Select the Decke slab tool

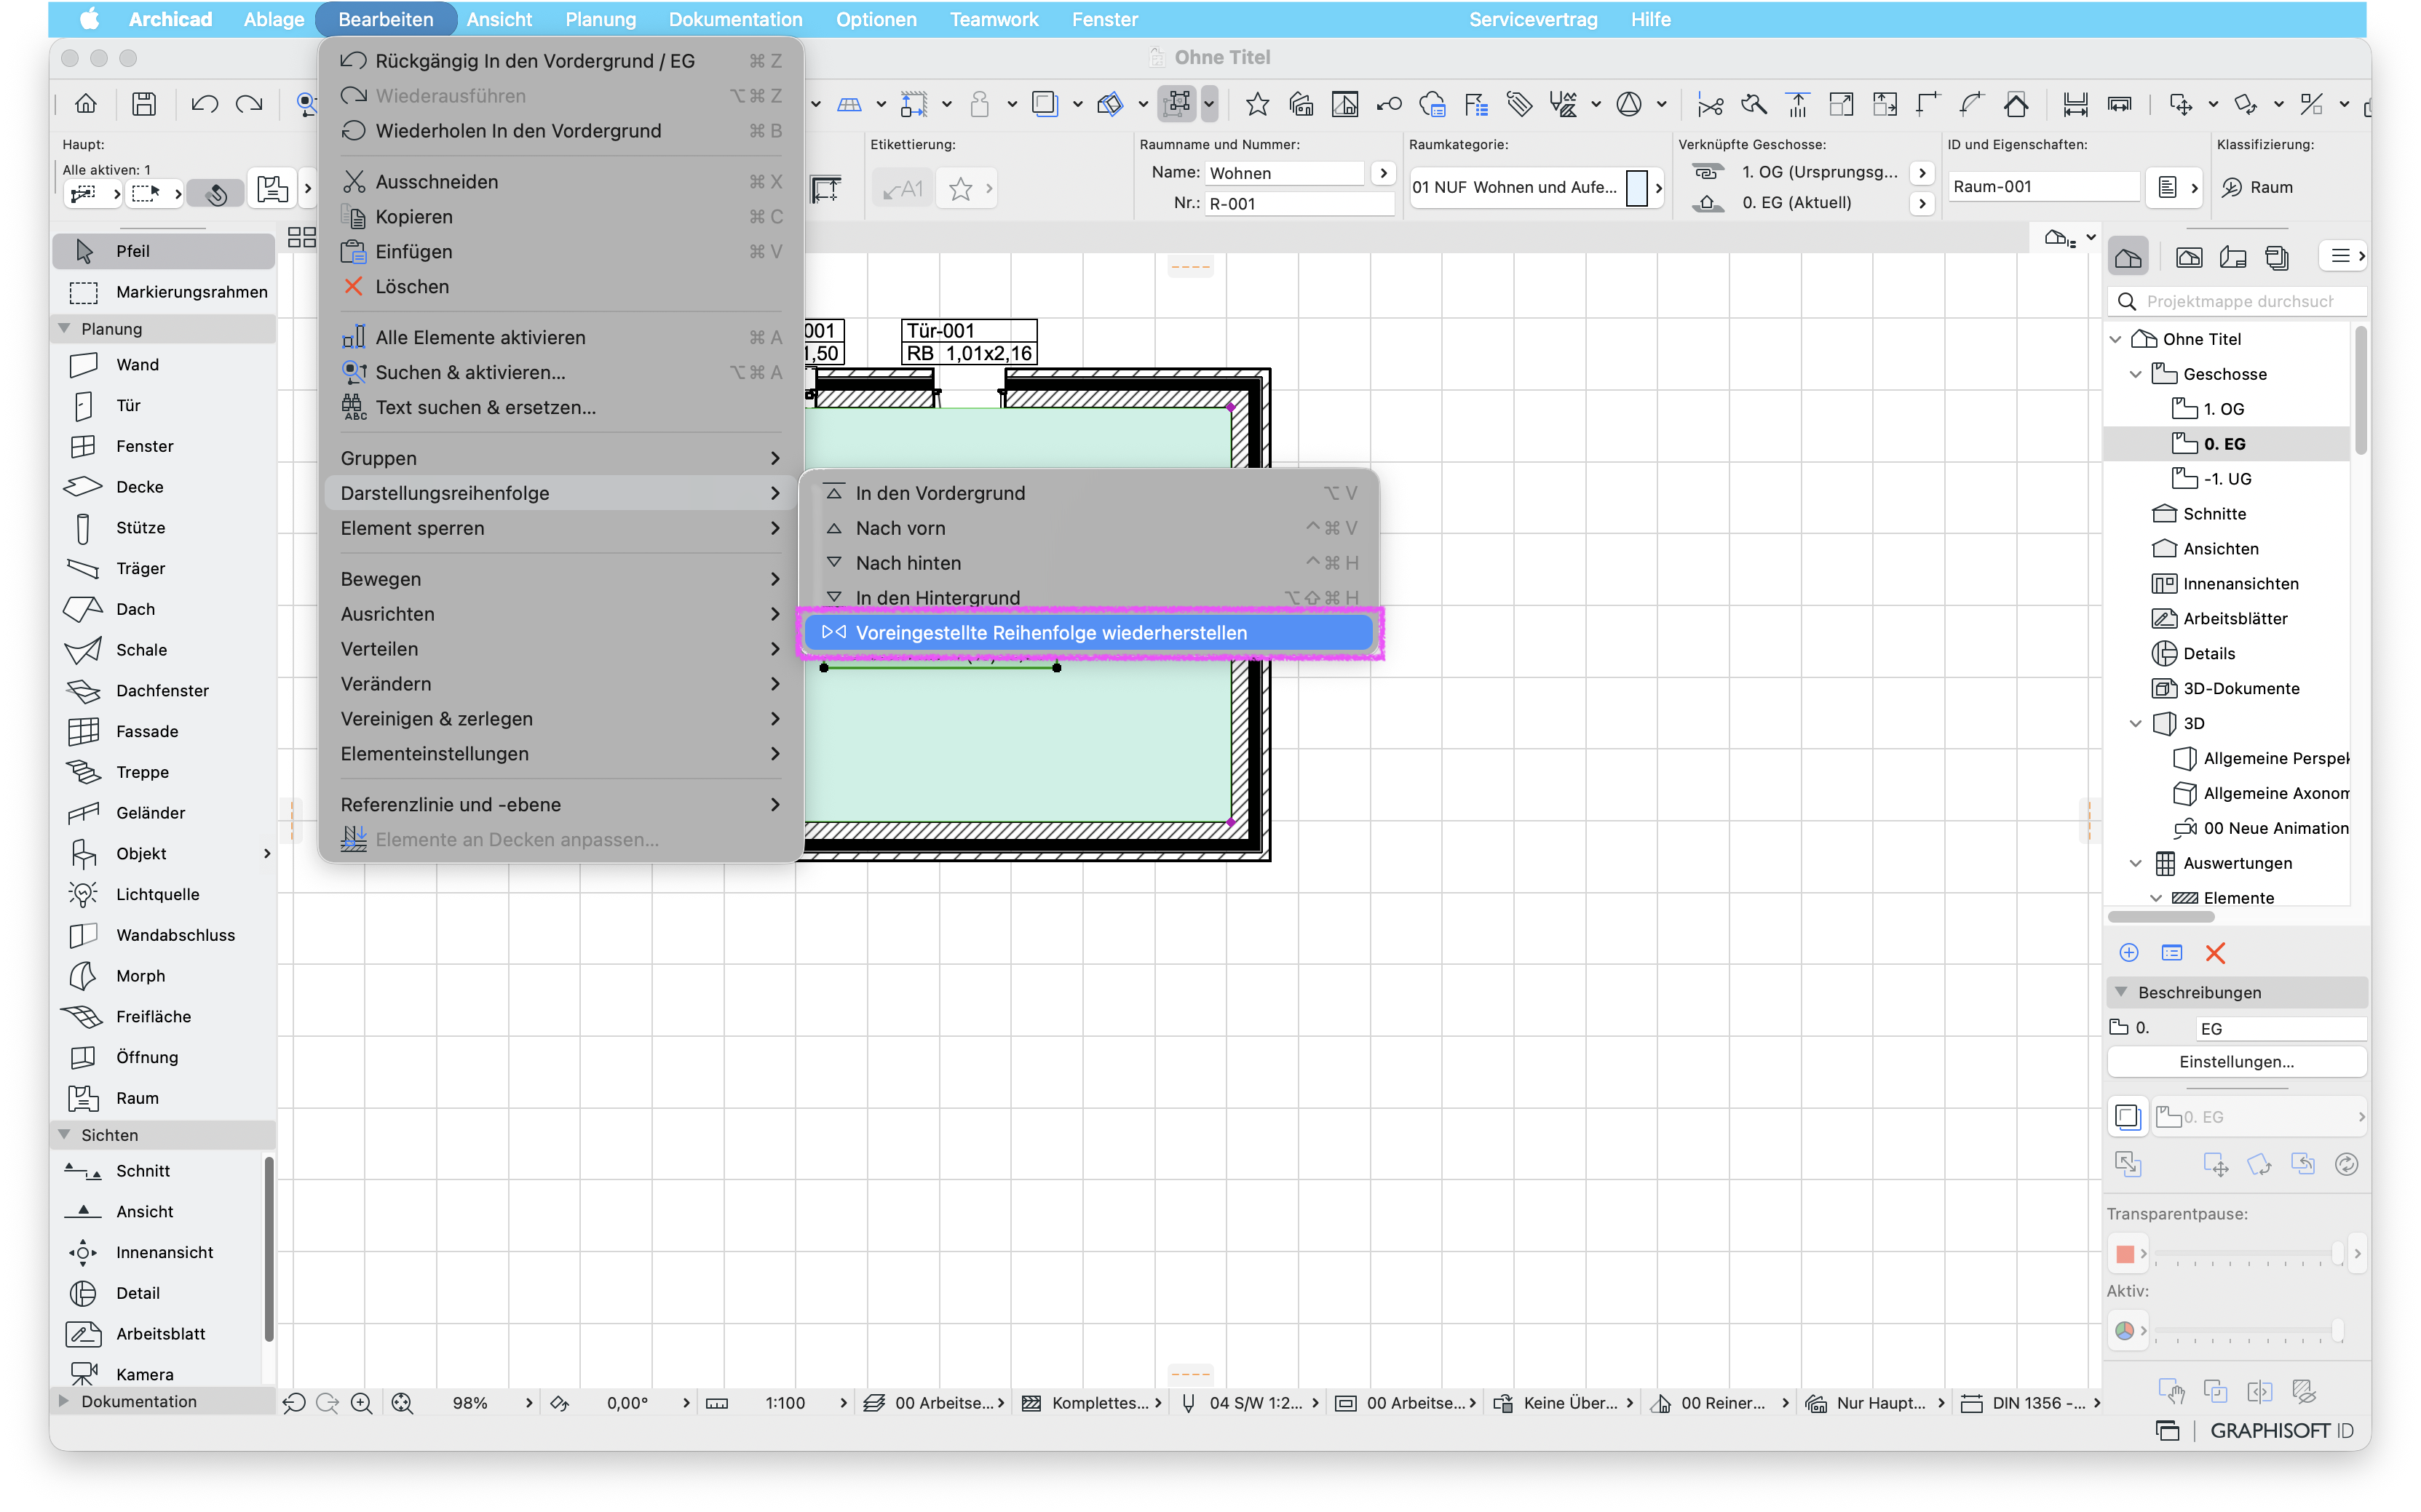[163, 487]
